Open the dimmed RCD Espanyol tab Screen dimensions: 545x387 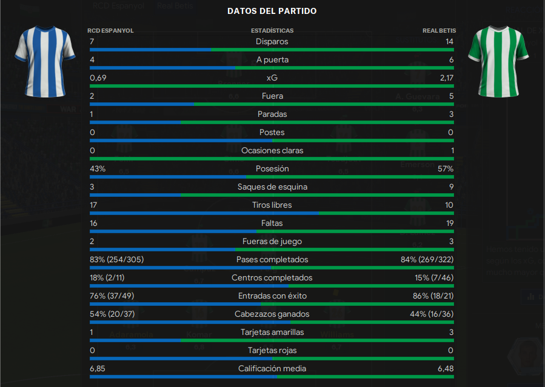coord(118,5)
